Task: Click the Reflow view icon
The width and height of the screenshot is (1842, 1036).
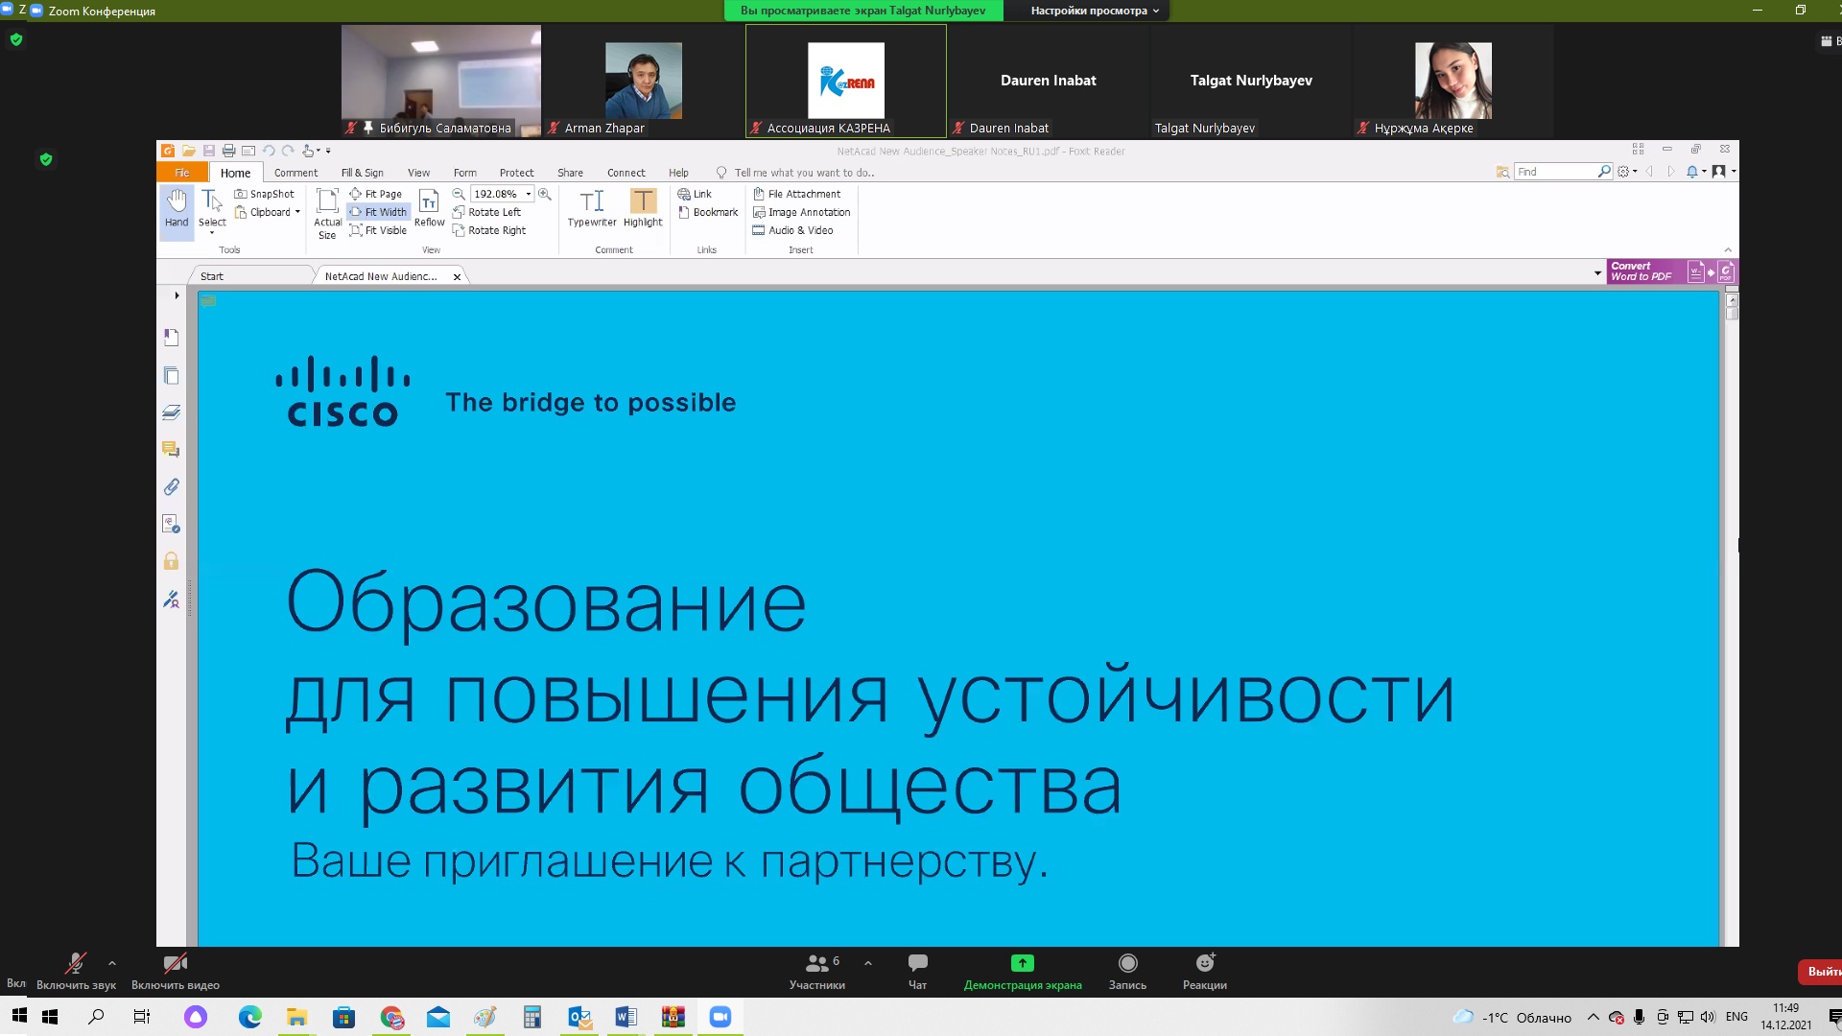Action: pyautogui.click(x=429, y=208)
